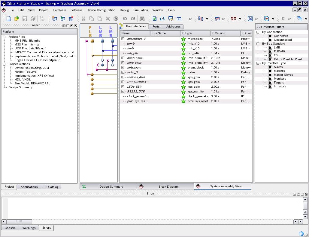
Task: Switch to the IP Catalog tab
Action: pos(51,187)
